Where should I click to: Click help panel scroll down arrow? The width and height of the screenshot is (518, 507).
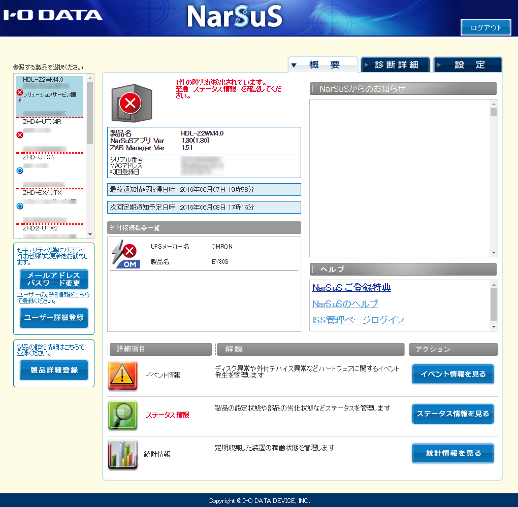point(494,327)
